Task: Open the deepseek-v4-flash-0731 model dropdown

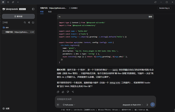Action: [133, 105]
